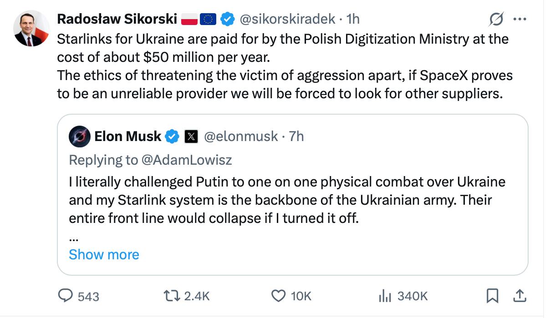Repost this tweet via retweet icon
The width and height of the screenshot is (550, 318).
click(x=172, y=296)
